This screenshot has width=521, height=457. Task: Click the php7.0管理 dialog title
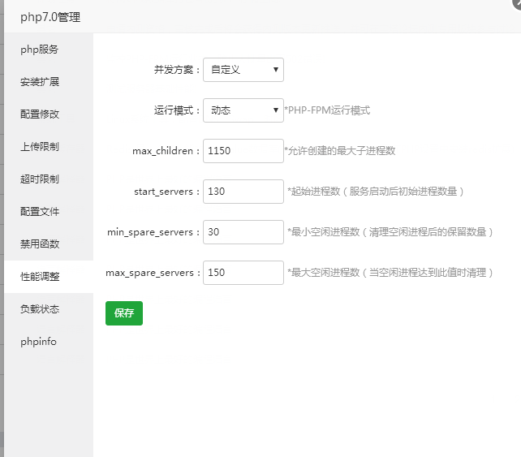coord(50,17)
